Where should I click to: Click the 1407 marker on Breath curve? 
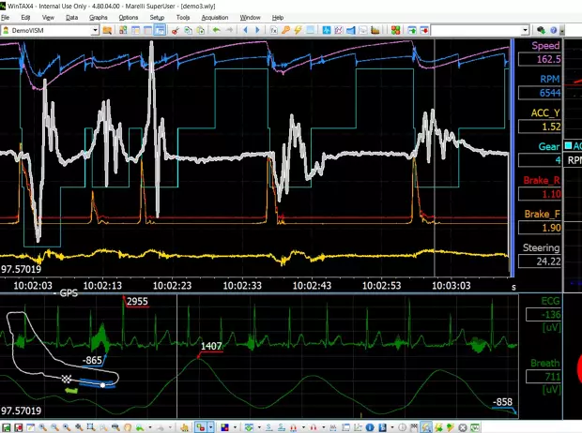tap(211, 346)
